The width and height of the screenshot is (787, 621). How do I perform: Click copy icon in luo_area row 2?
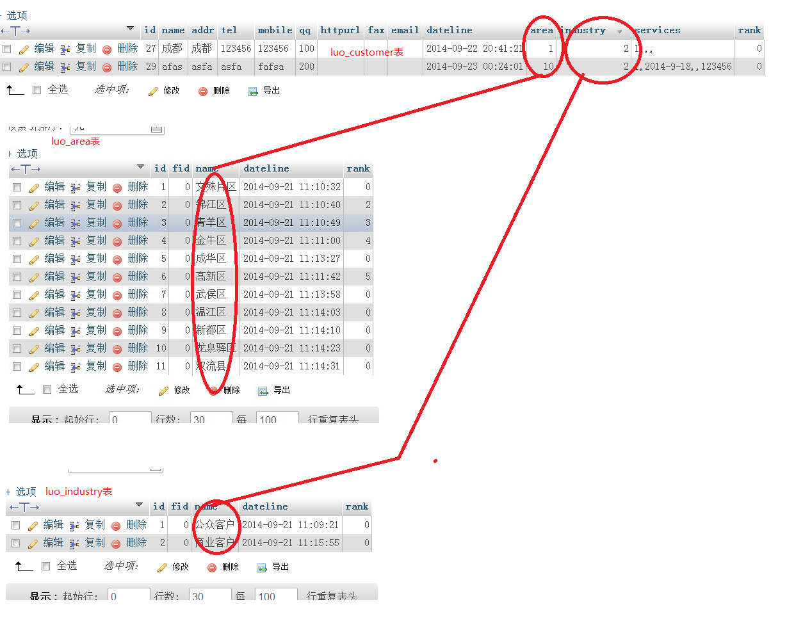click(x=76, y=206)
